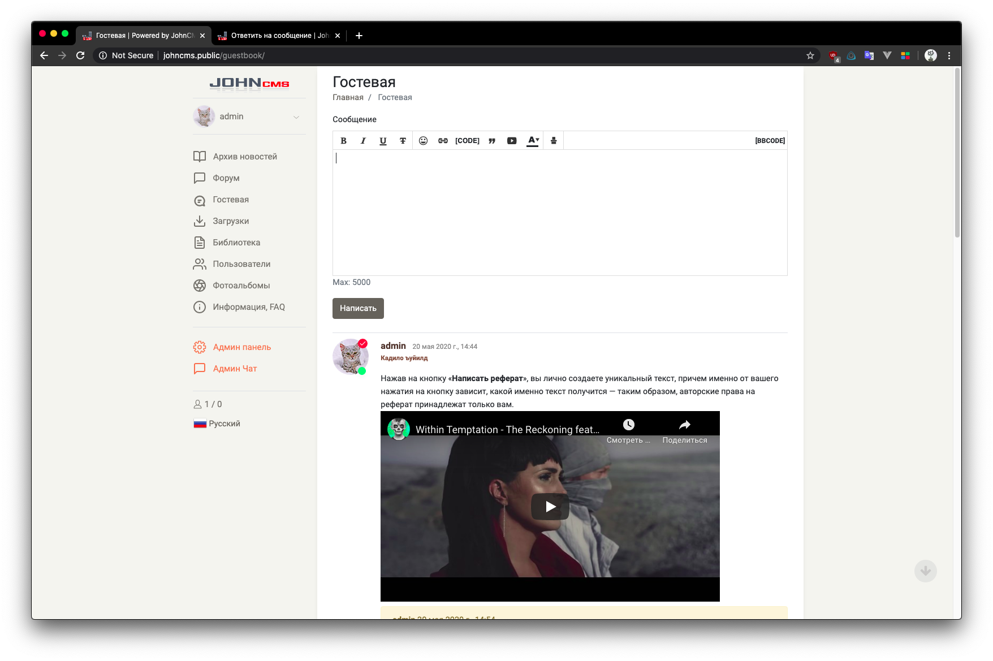
Task: Go to Главная breadcrumb link
Action: pyautogui.click(x=348, y=97)
